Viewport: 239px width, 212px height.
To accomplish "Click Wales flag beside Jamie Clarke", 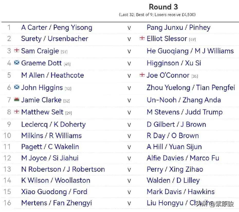I will pyautogui.click(x=17, y=99).
